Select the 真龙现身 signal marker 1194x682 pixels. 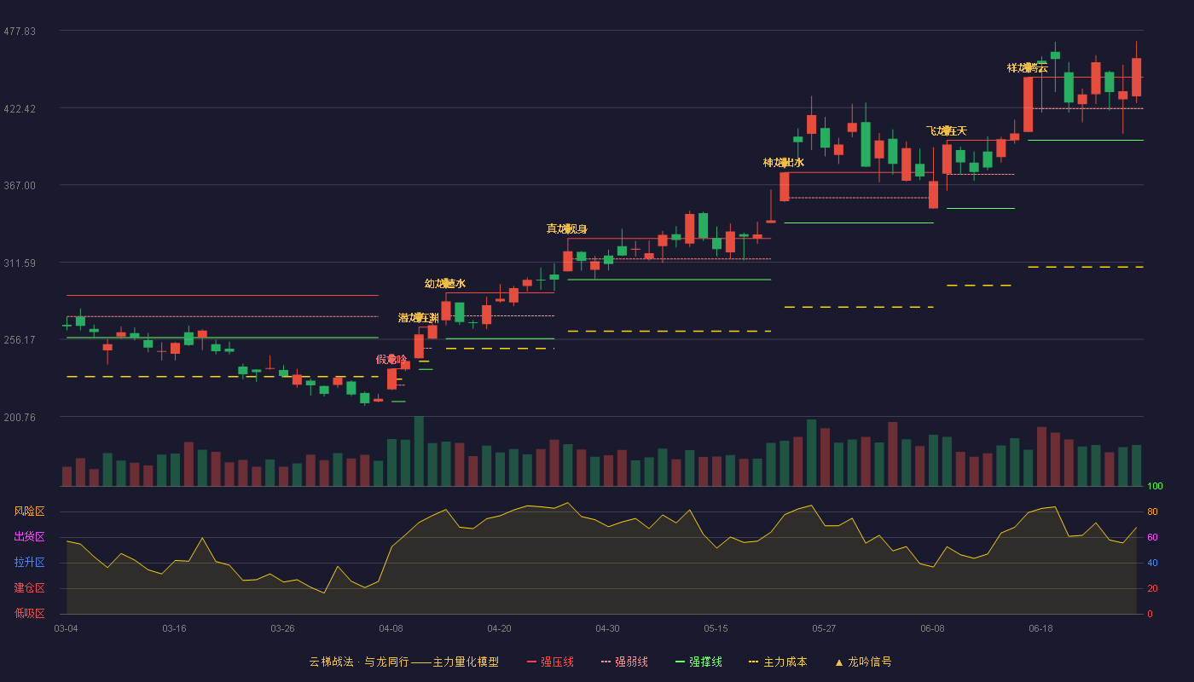567,228
